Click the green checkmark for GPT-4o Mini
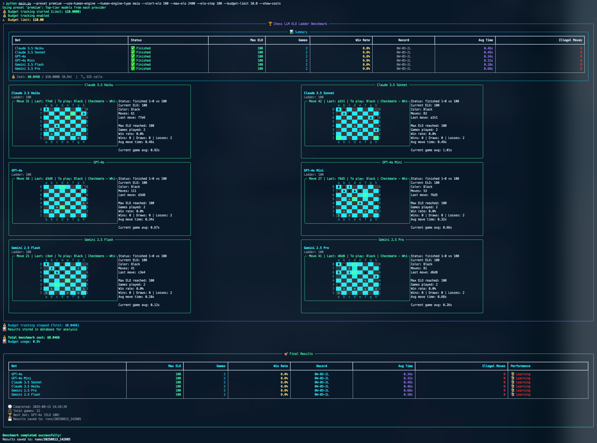 (x=133, y=60)
